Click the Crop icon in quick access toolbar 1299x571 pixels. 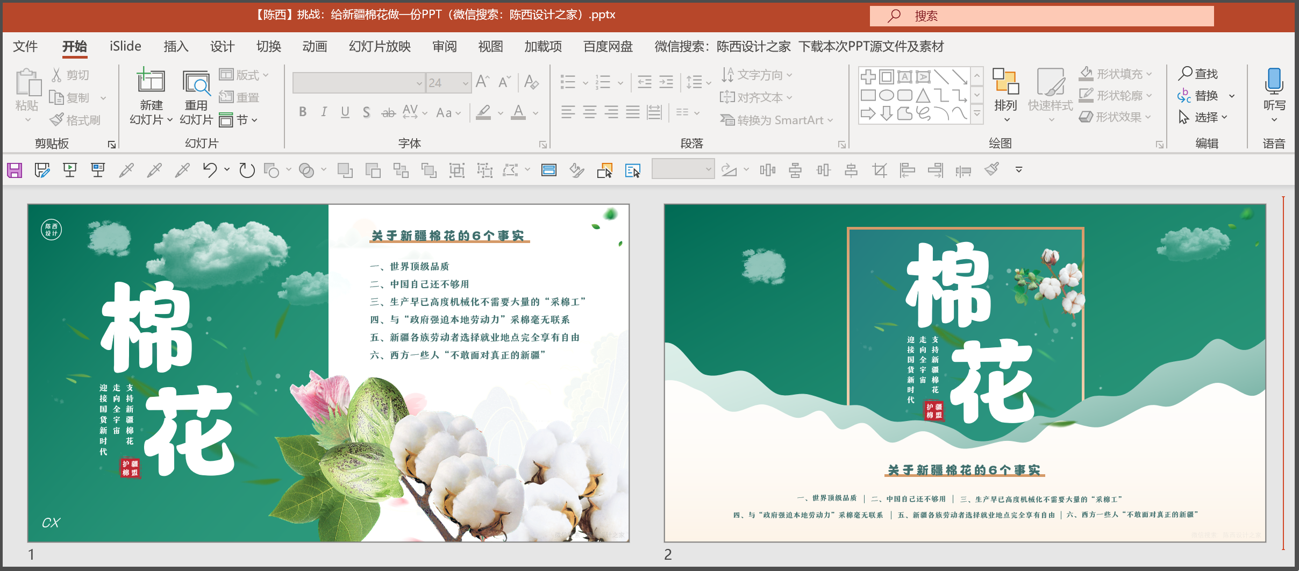[x=880, y=170]
